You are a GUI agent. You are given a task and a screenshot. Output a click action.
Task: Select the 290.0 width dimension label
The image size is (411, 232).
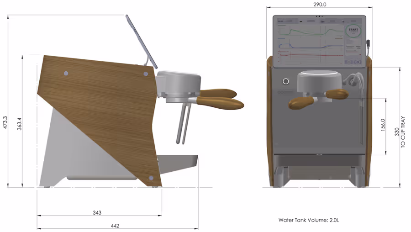pos(320,4)
